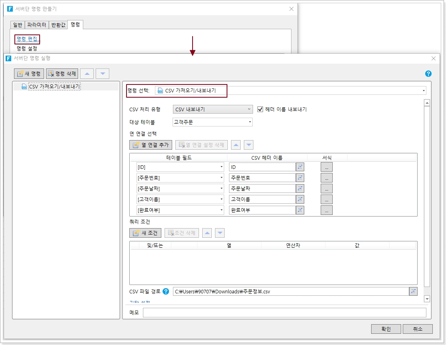
Task: Click in the 메모 input field
Action: pyautogui.click(x=284, y=313)
